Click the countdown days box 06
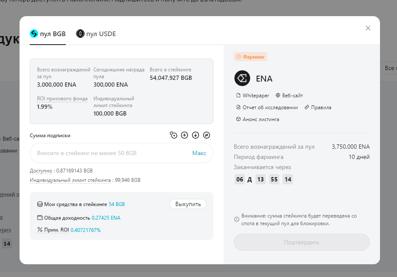The height and width of the screenshot is (277, 397). (x=239, y=179)
